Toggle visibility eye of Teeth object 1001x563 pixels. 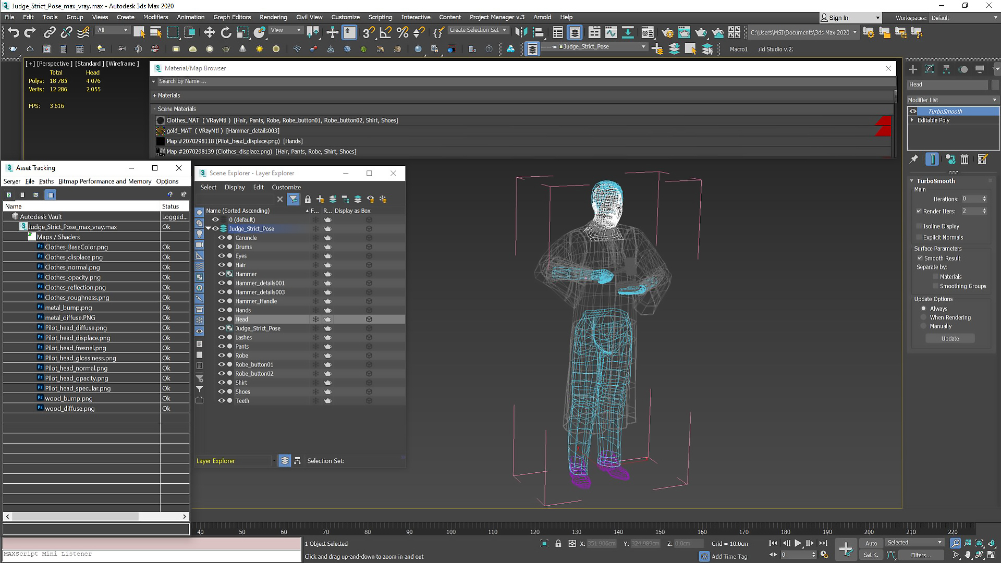click(222, 400)
